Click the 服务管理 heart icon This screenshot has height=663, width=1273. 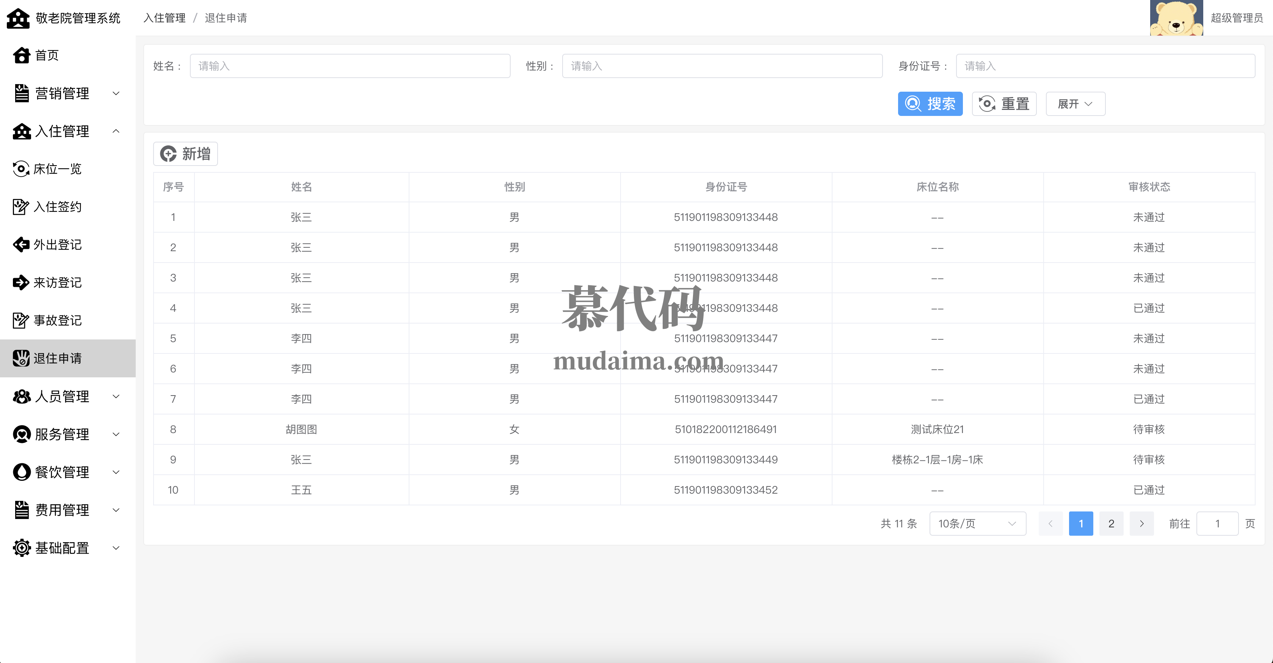[22, 434]
